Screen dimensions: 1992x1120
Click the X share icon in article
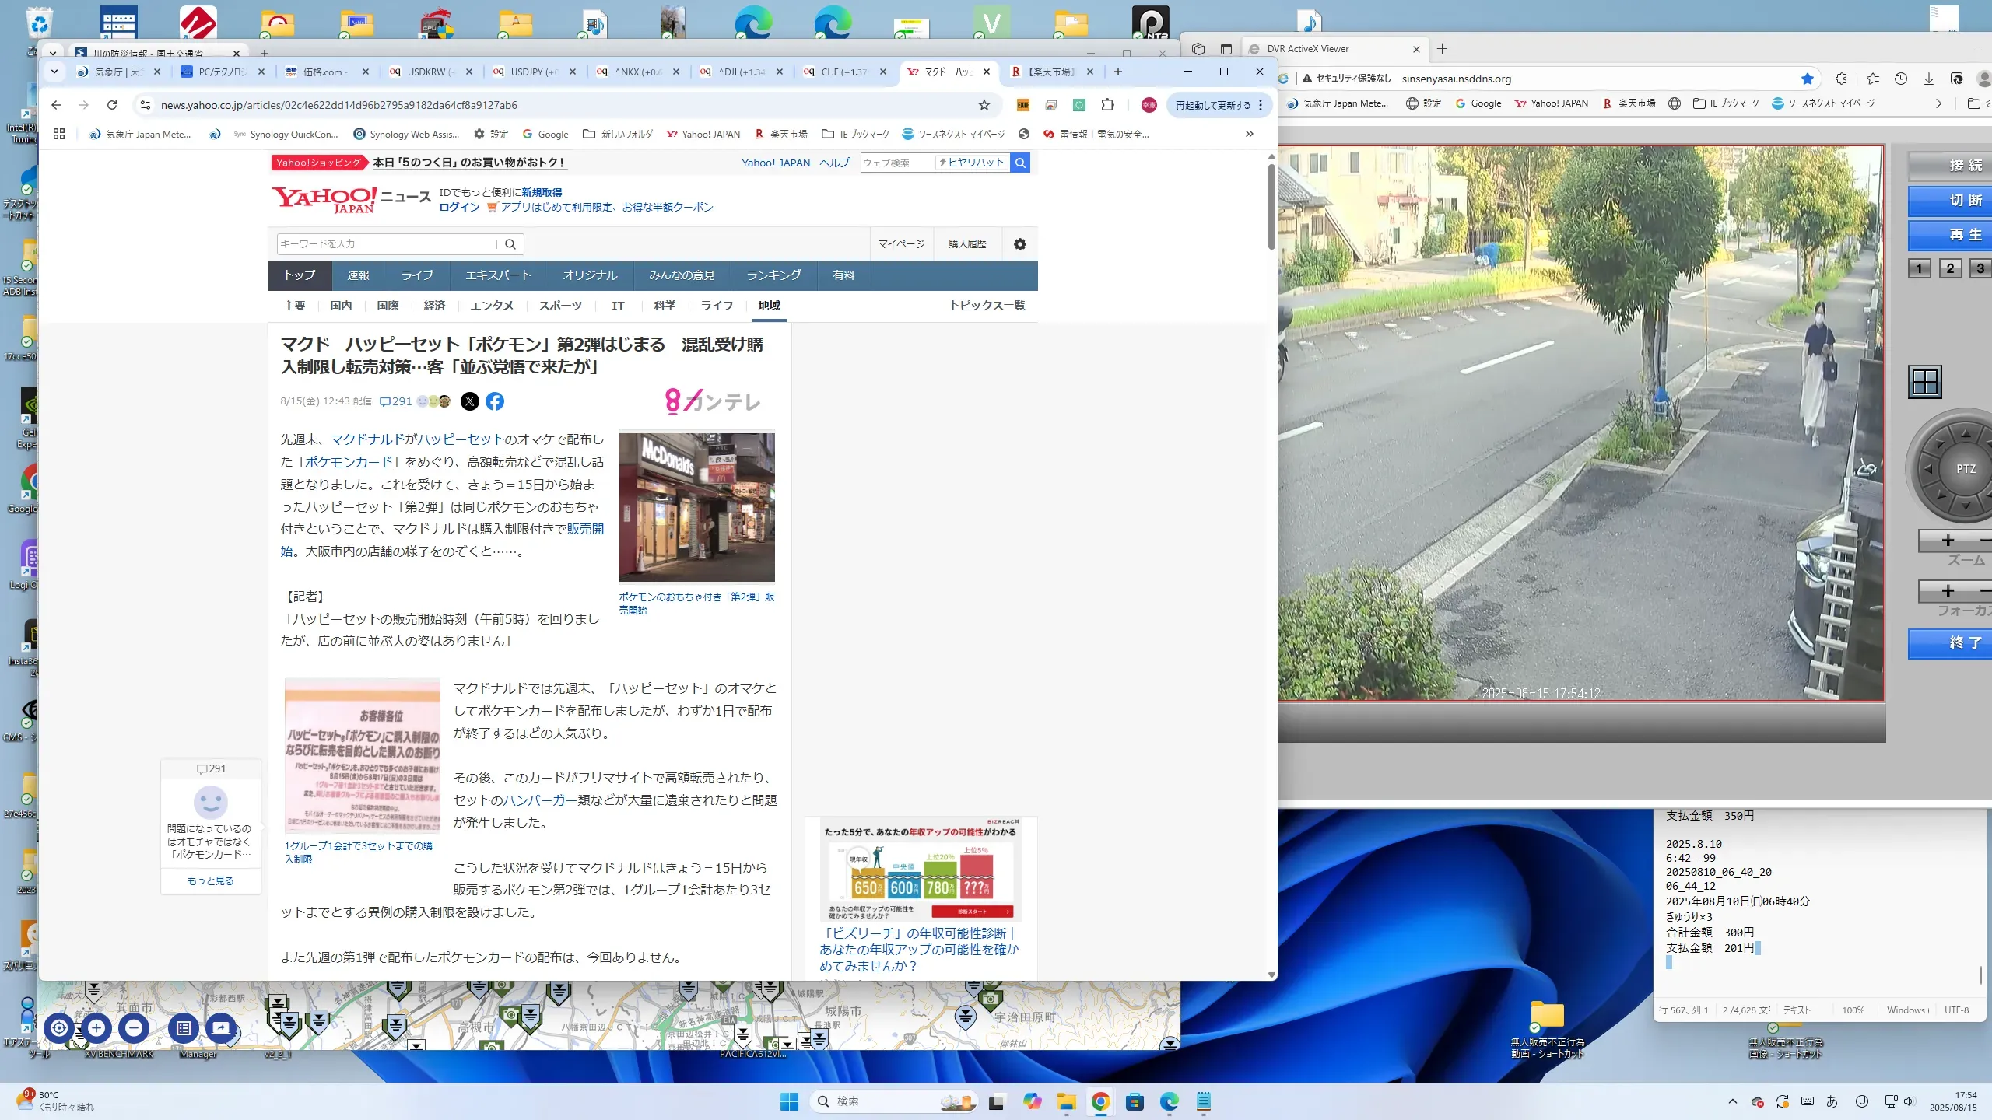tap(469, 401)
